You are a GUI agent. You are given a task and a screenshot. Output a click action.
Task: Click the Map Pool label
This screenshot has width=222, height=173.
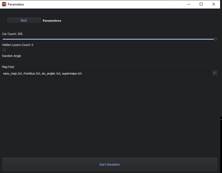tap(8, 67)
